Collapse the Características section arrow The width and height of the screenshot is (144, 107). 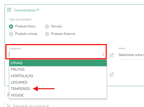[x=38, y=10]
